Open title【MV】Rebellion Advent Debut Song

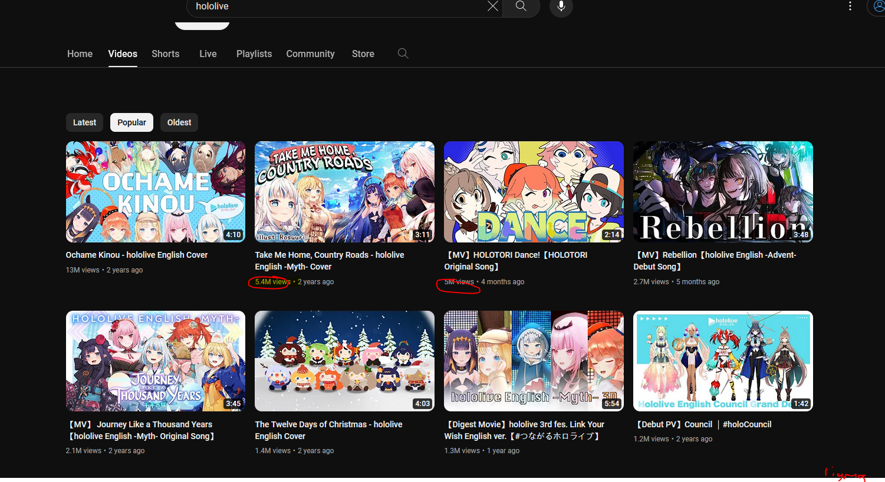(715, 261)
